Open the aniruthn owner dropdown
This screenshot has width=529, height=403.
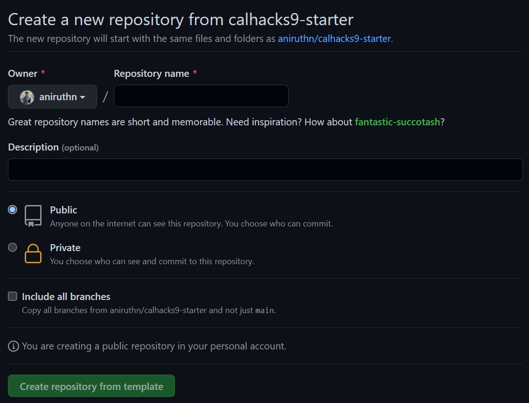point(52,97)
